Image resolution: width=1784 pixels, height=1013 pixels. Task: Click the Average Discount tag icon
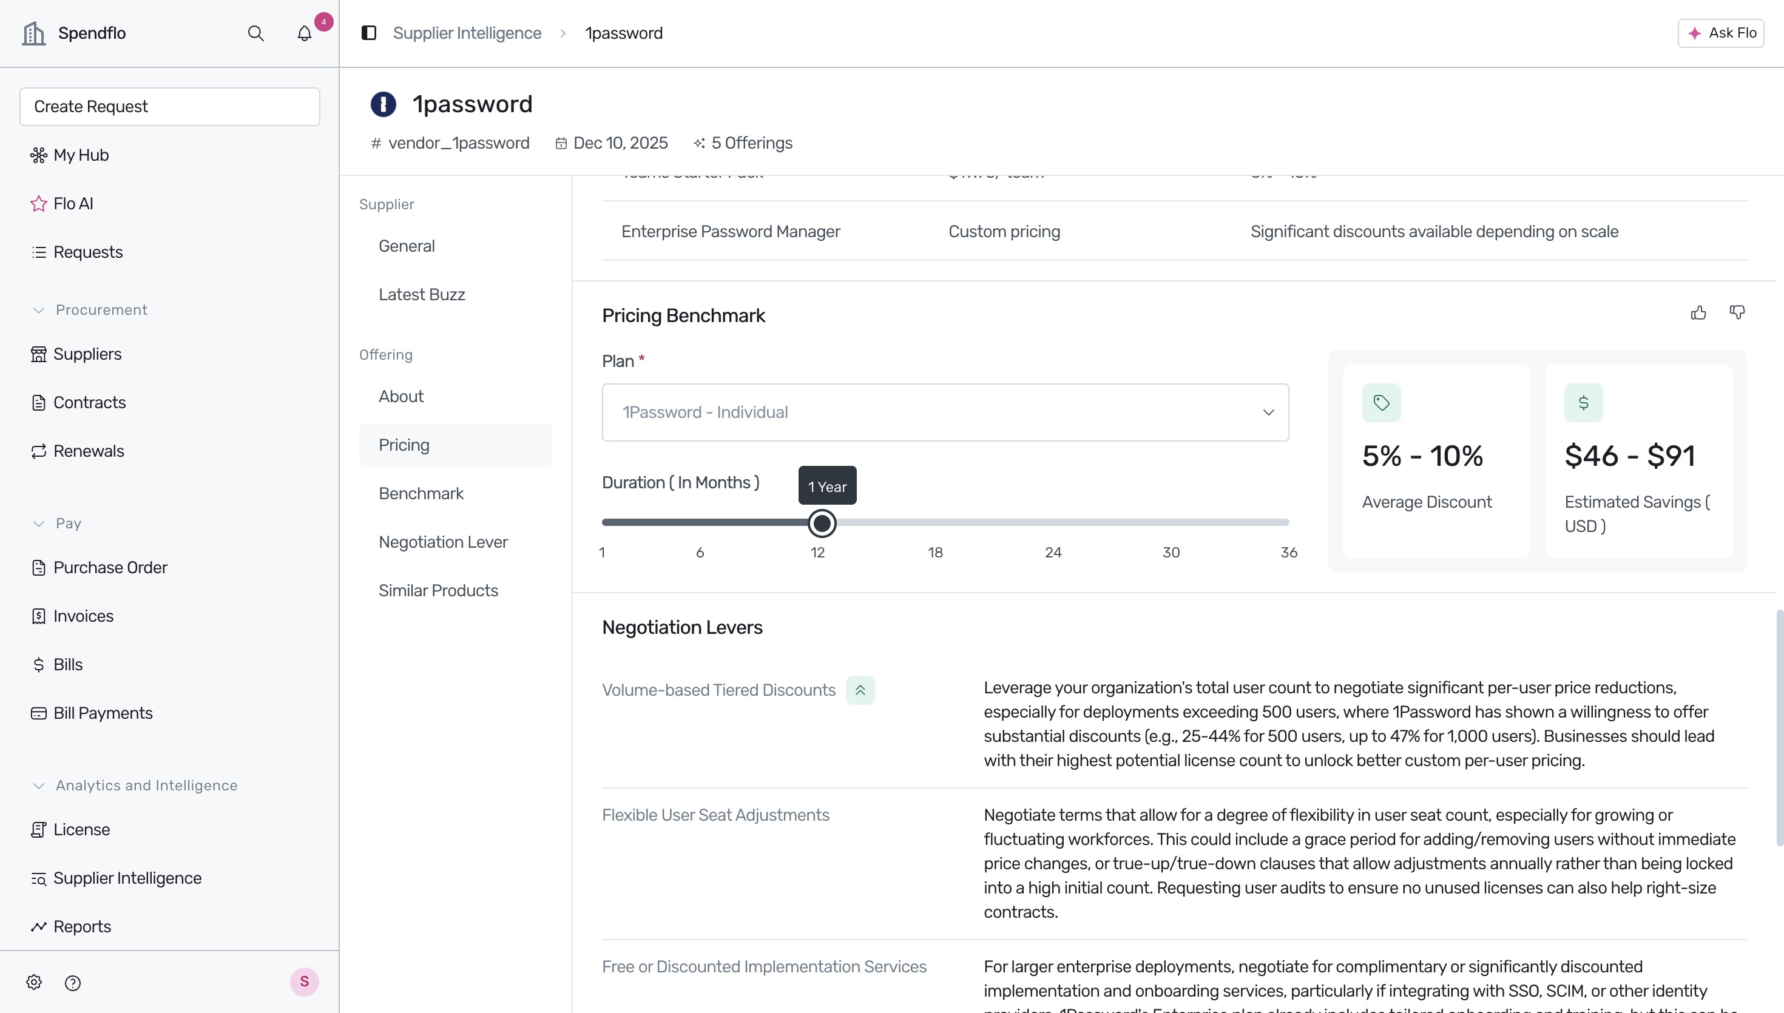[x=1381, y=403]
